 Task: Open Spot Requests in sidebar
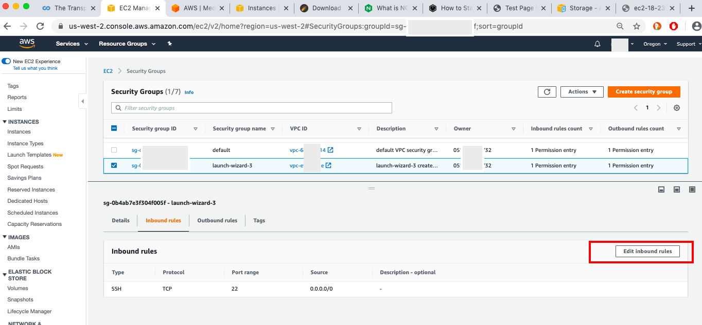[25, 167]
